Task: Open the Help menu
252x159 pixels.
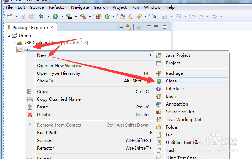Action: tap(170, 7)
